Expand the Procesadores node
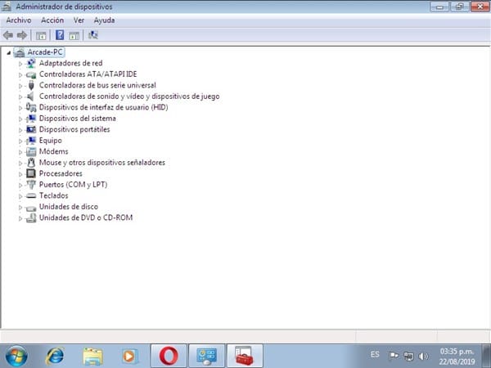Viewport: 491px width, 368px height. pos(20,174)
